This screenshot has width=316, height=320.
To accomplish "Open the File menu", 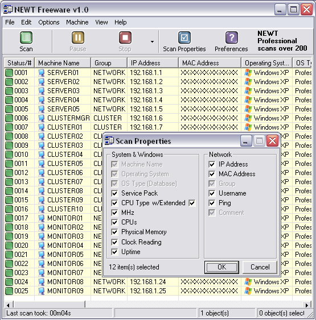I will point(10,22).
